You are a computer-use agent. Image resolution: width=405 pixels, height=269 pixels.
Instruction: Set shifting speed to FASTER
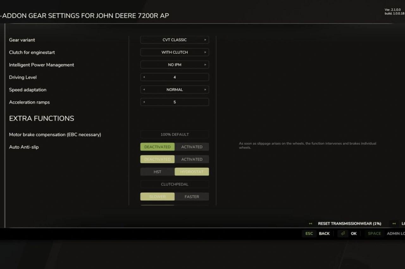pos(192,197)
